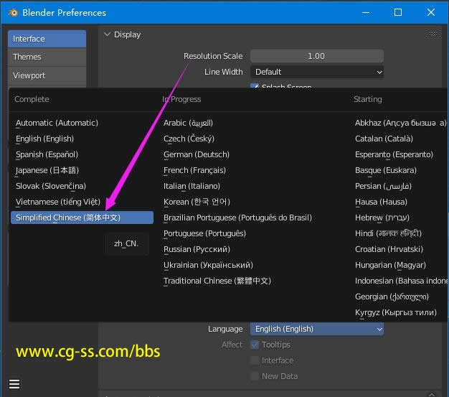Open the Language dropdown
449x397 pixels.
(317, 329)
